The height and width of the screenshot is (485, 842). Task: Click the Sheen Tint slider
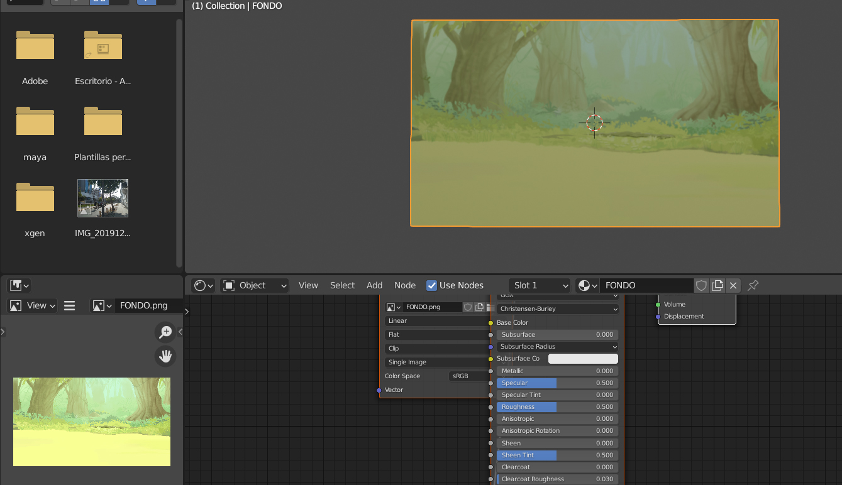(x=557, y=455)
